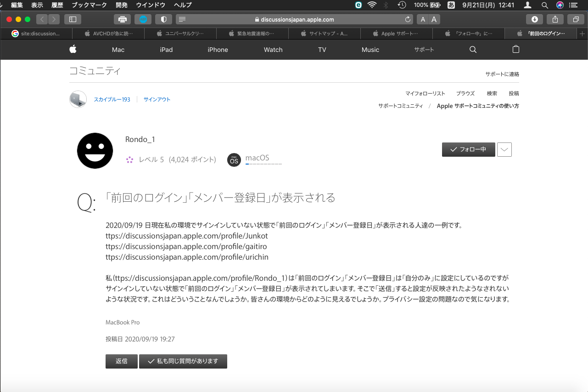Toggle 私も同じ質問があります button
This screenshot has width=588, height=392.
coord(183,361)
